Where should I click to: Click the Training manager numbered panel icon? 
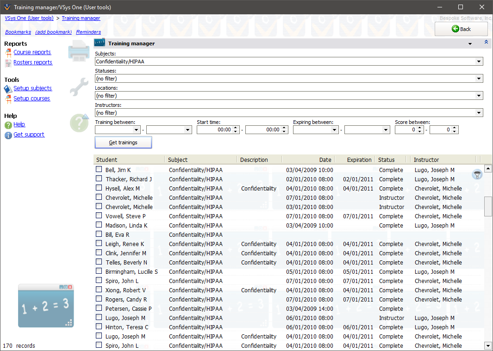99,42
